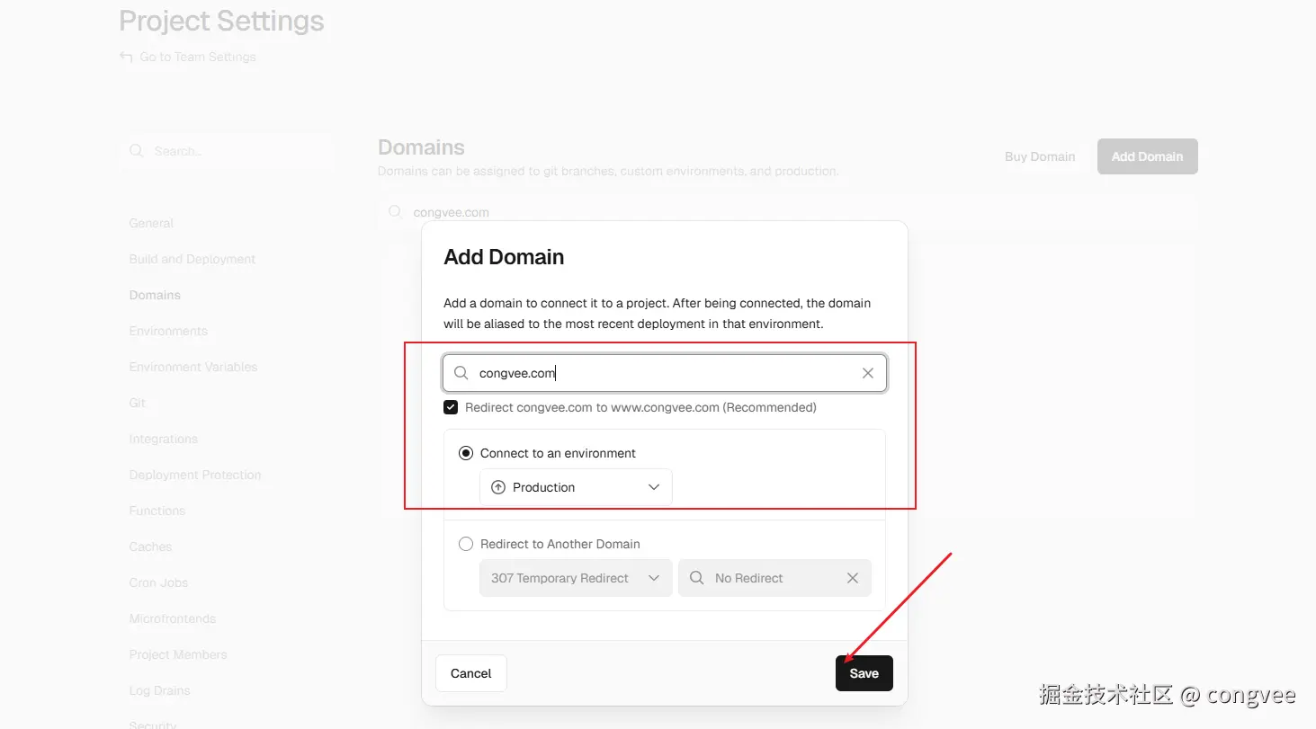Click the Buy Domain link
Image resolution: width=1316 pixels, height=729 pixels.
tap(1040, 156)
